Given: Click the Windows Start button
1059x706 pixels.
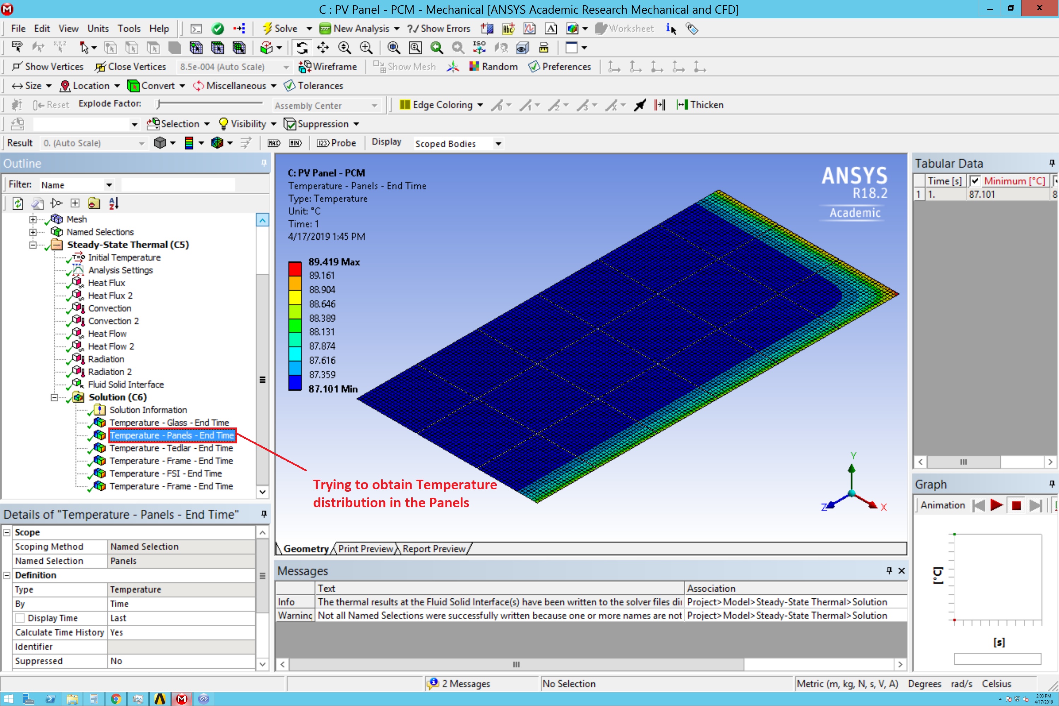Looking at the screenshot, I should point(8,699).
